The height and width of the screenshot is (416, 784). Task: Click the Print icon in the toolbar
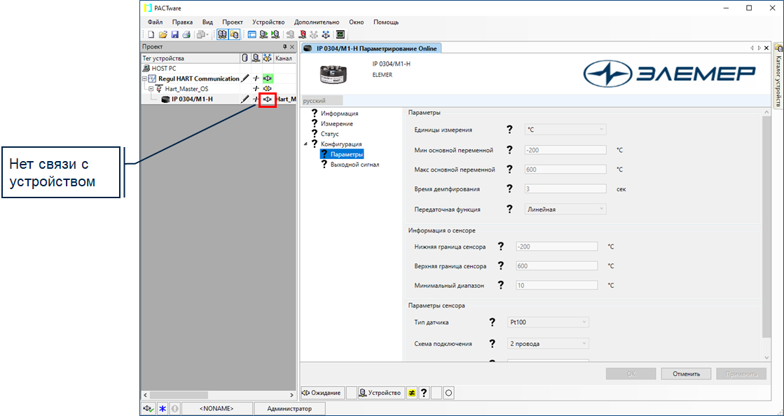coord(186,34)
